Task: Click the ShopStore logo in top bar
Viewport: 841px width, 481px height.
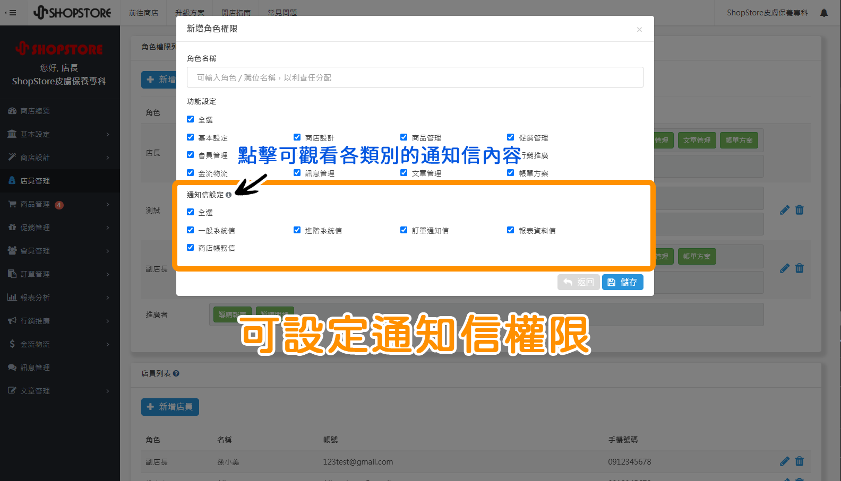Action: [72, 12]
